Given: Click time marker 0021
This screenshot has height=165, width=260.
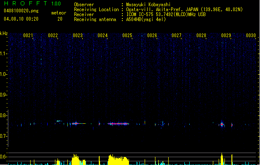Looking at the screenshot, I should pos(28,35).
